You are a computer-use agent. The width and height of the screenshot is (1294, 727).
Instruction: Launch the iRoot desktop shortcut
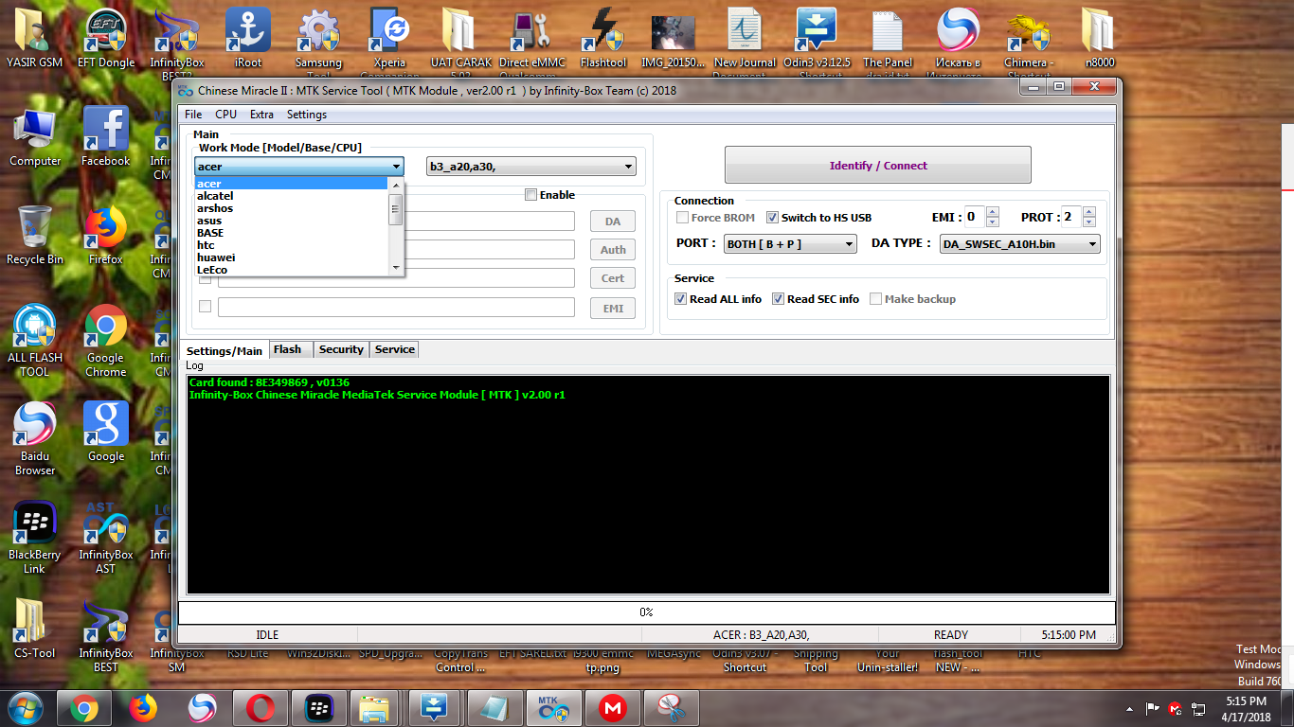point(247,39)
